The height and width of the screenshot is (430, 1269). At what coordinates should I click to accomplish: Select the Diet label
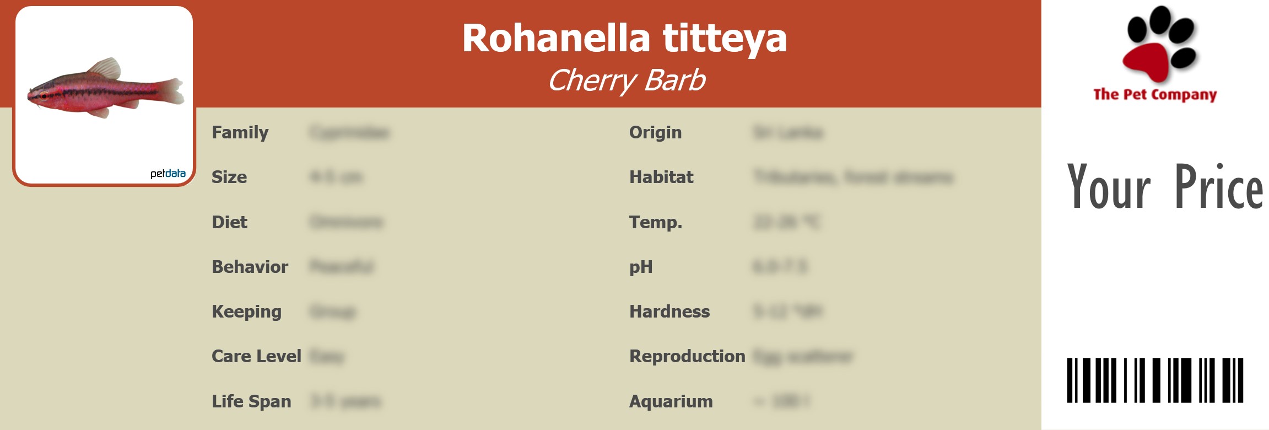coord(229,222)
